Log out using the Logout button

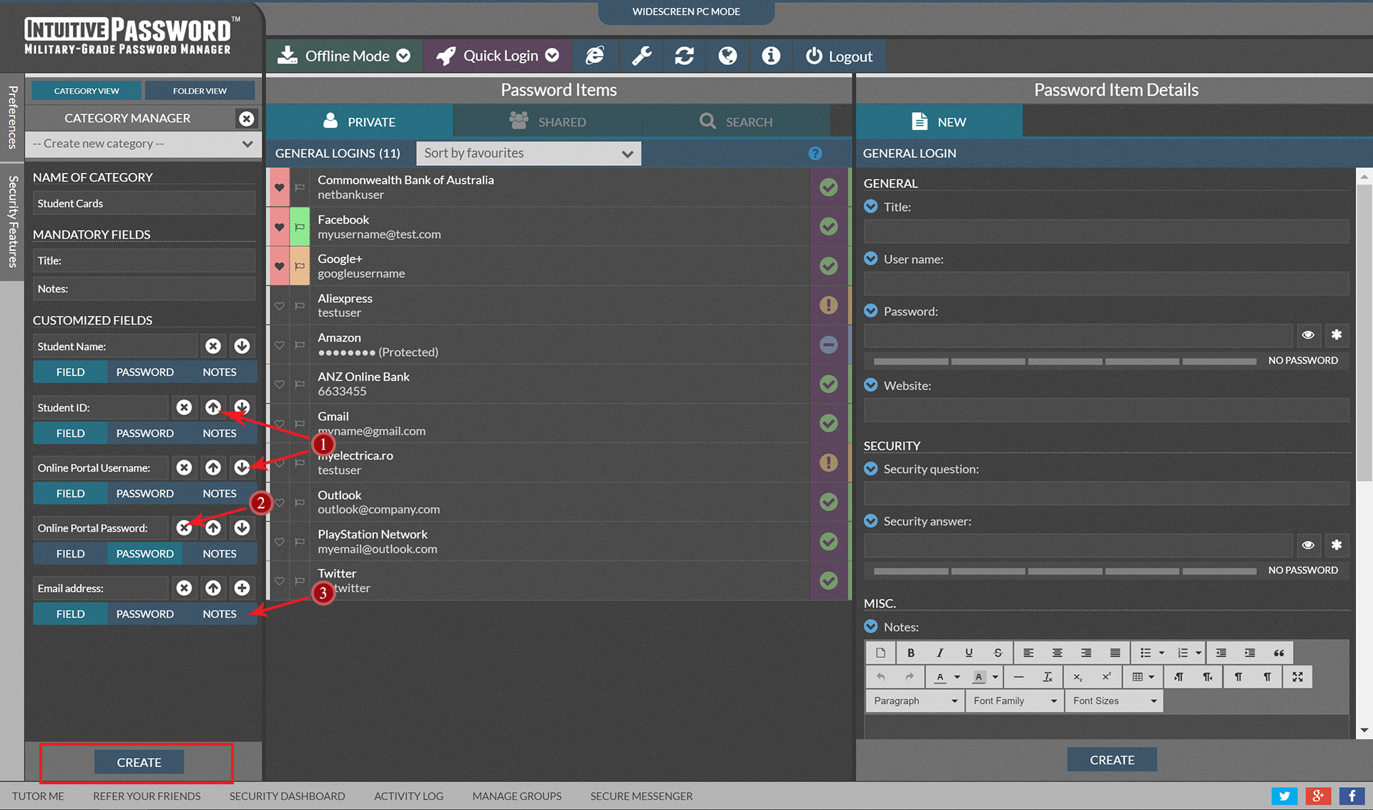(840, 56)
